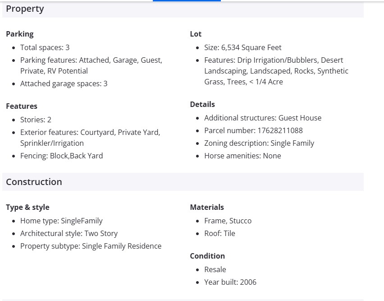Click the Fencing: Block, Back Yard entry

(62, 156)
